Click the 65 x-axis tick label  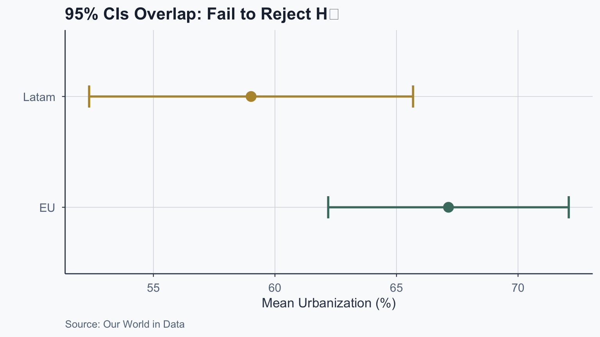point(396,288)
